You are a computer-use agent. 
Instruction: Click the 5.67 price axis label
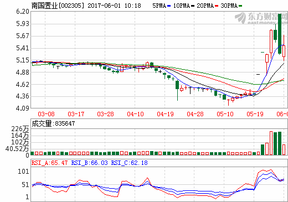pyautogui.click(x=23, y=36)
